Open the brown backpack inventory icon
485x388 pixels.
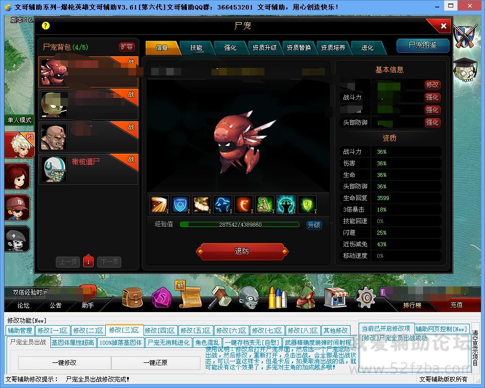point(132,297)
